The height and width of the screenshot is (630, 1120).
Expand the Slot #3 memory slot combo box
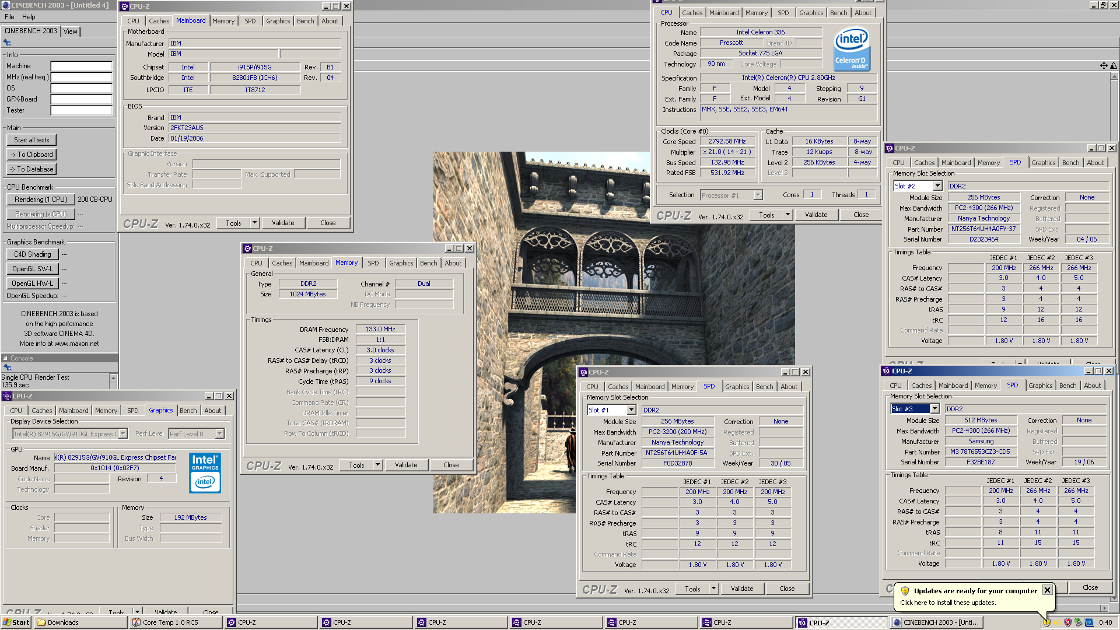tap(935, 409)
